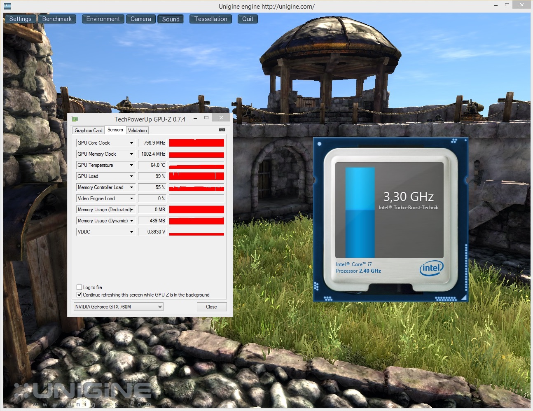The image size is (533, 411).
Task: Click the Intel logo on the CPU widget
Action: click(x=431, y=268)
